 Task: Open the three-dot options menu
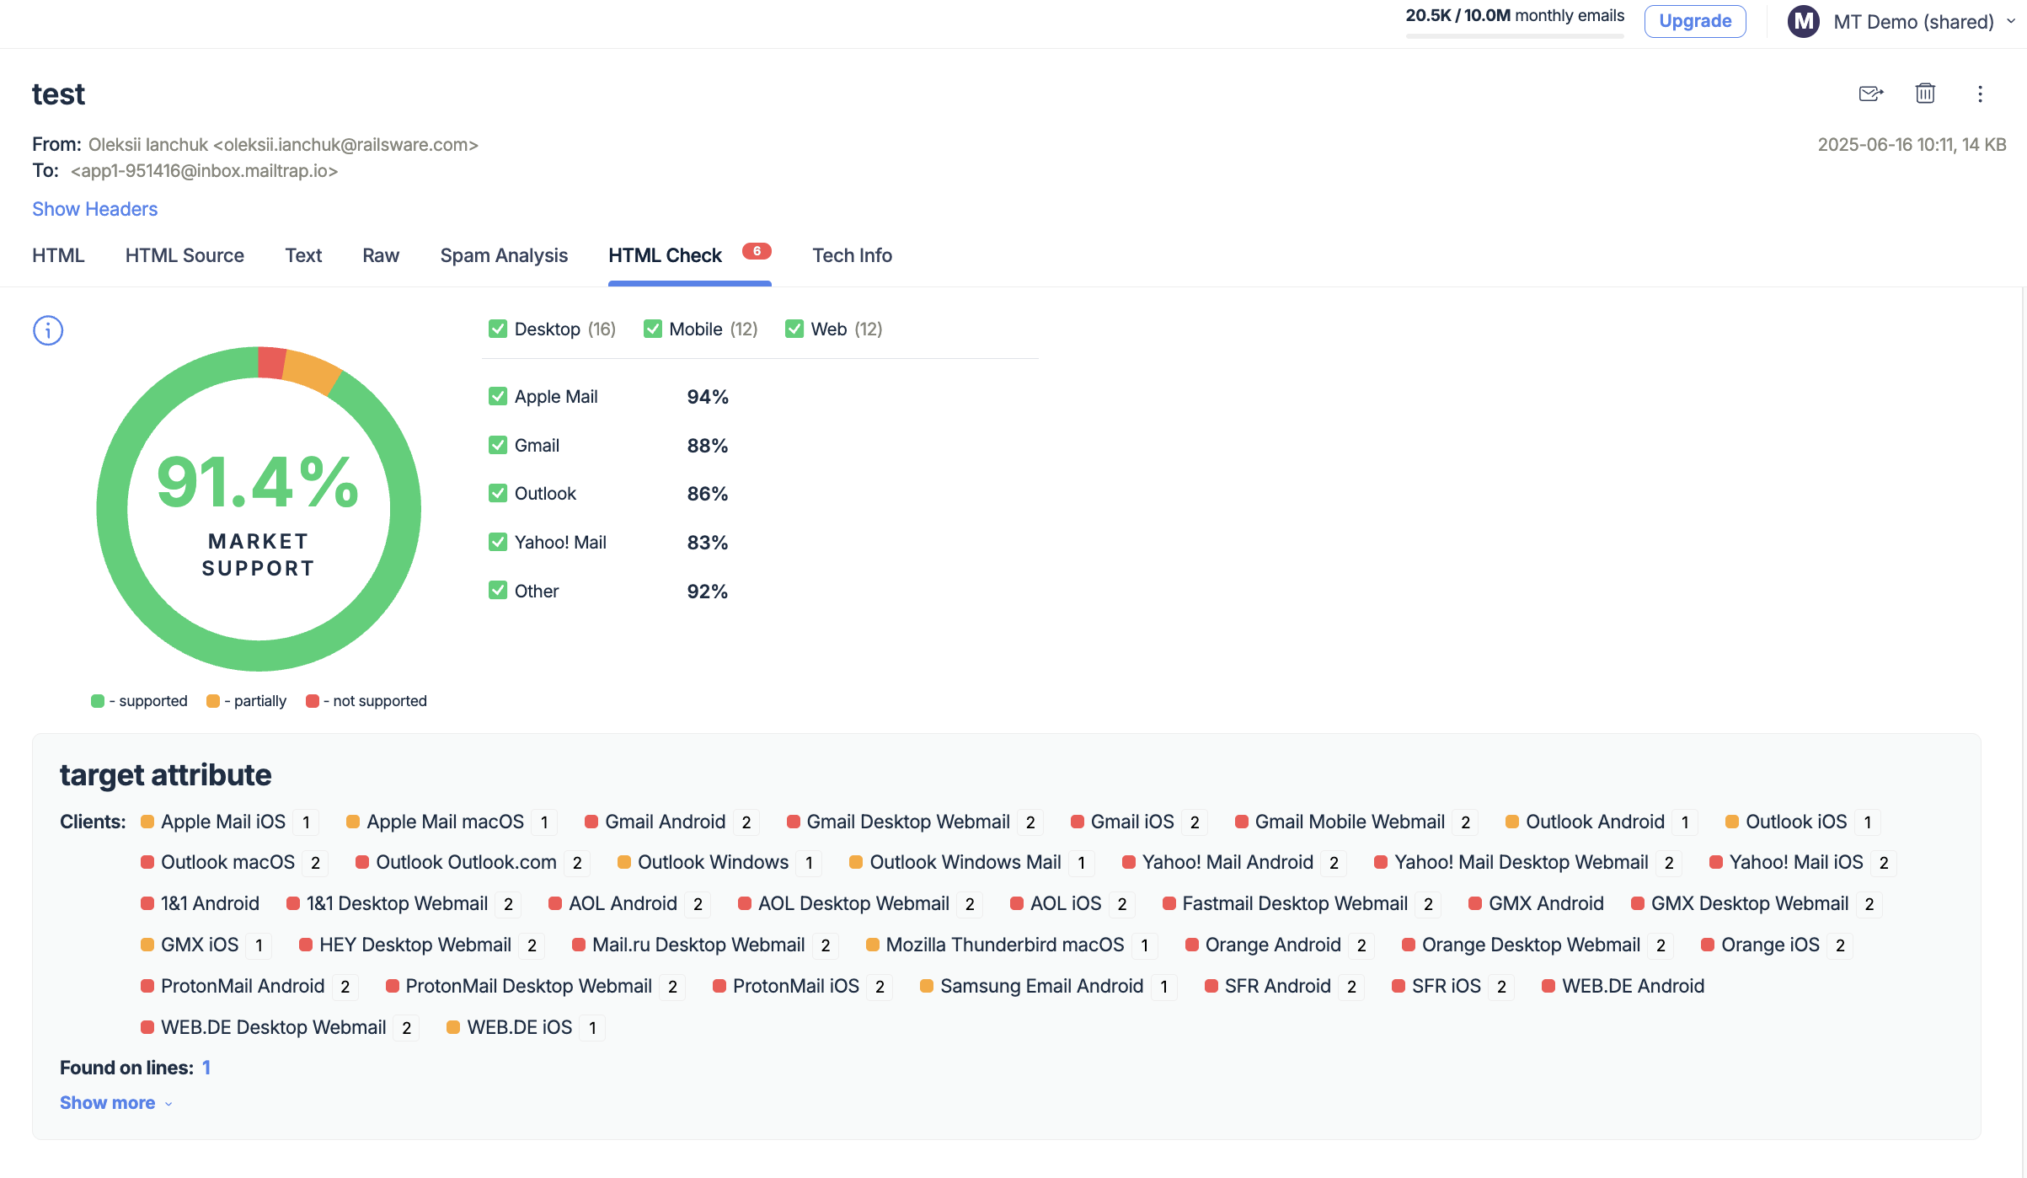pyautogui.click(x=1980, y=94)
